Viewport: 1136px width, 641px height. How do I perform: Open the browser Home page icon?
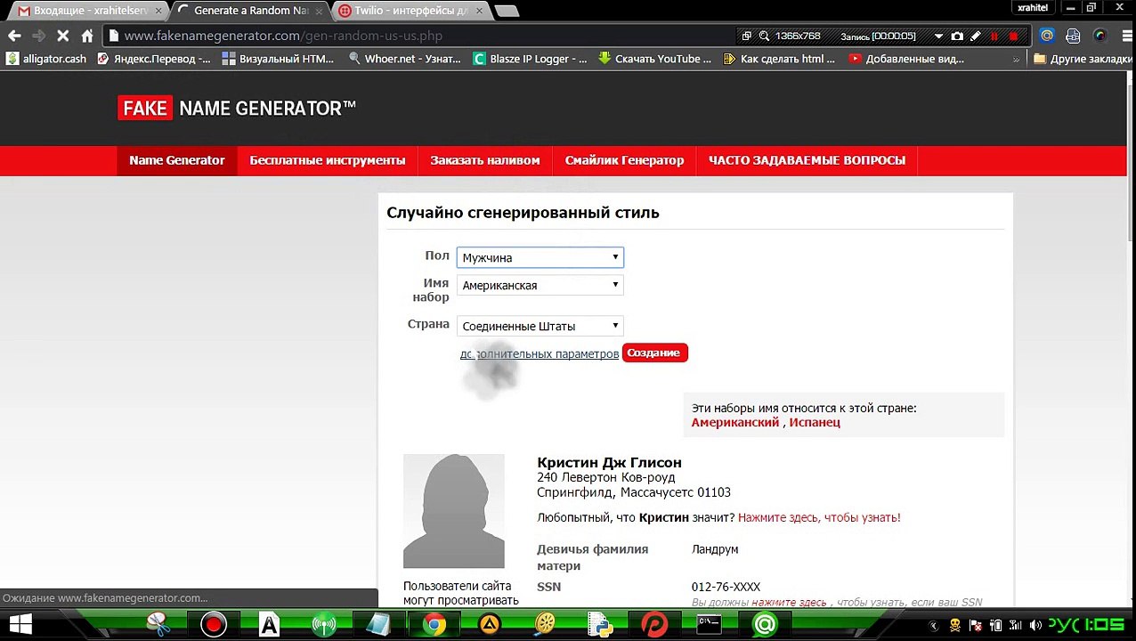pos(87,36)
